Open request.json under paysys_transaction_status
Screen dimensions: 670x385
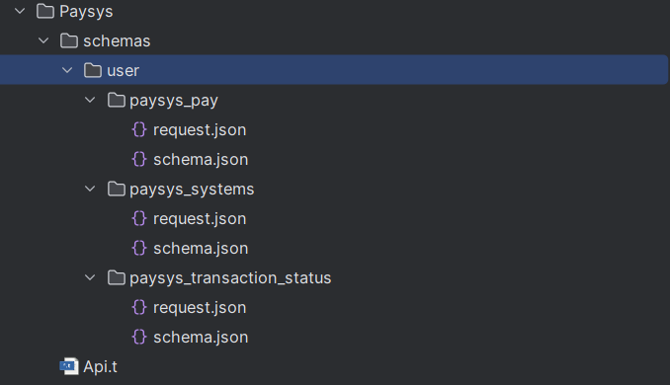[200, 307]
